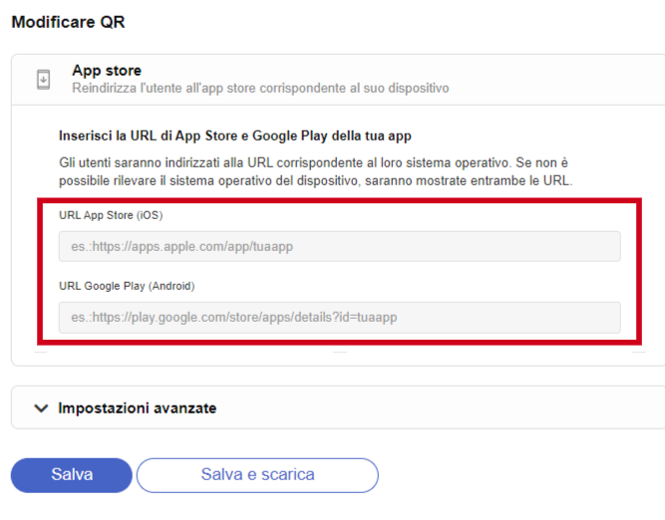Expand Impostazioni avanzate chevron

coord(41,408)
